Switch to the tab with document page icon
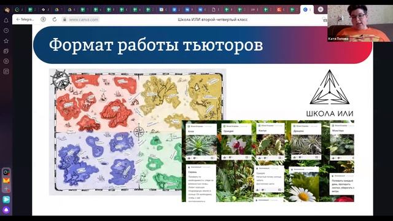 click(x=214, y=10)
